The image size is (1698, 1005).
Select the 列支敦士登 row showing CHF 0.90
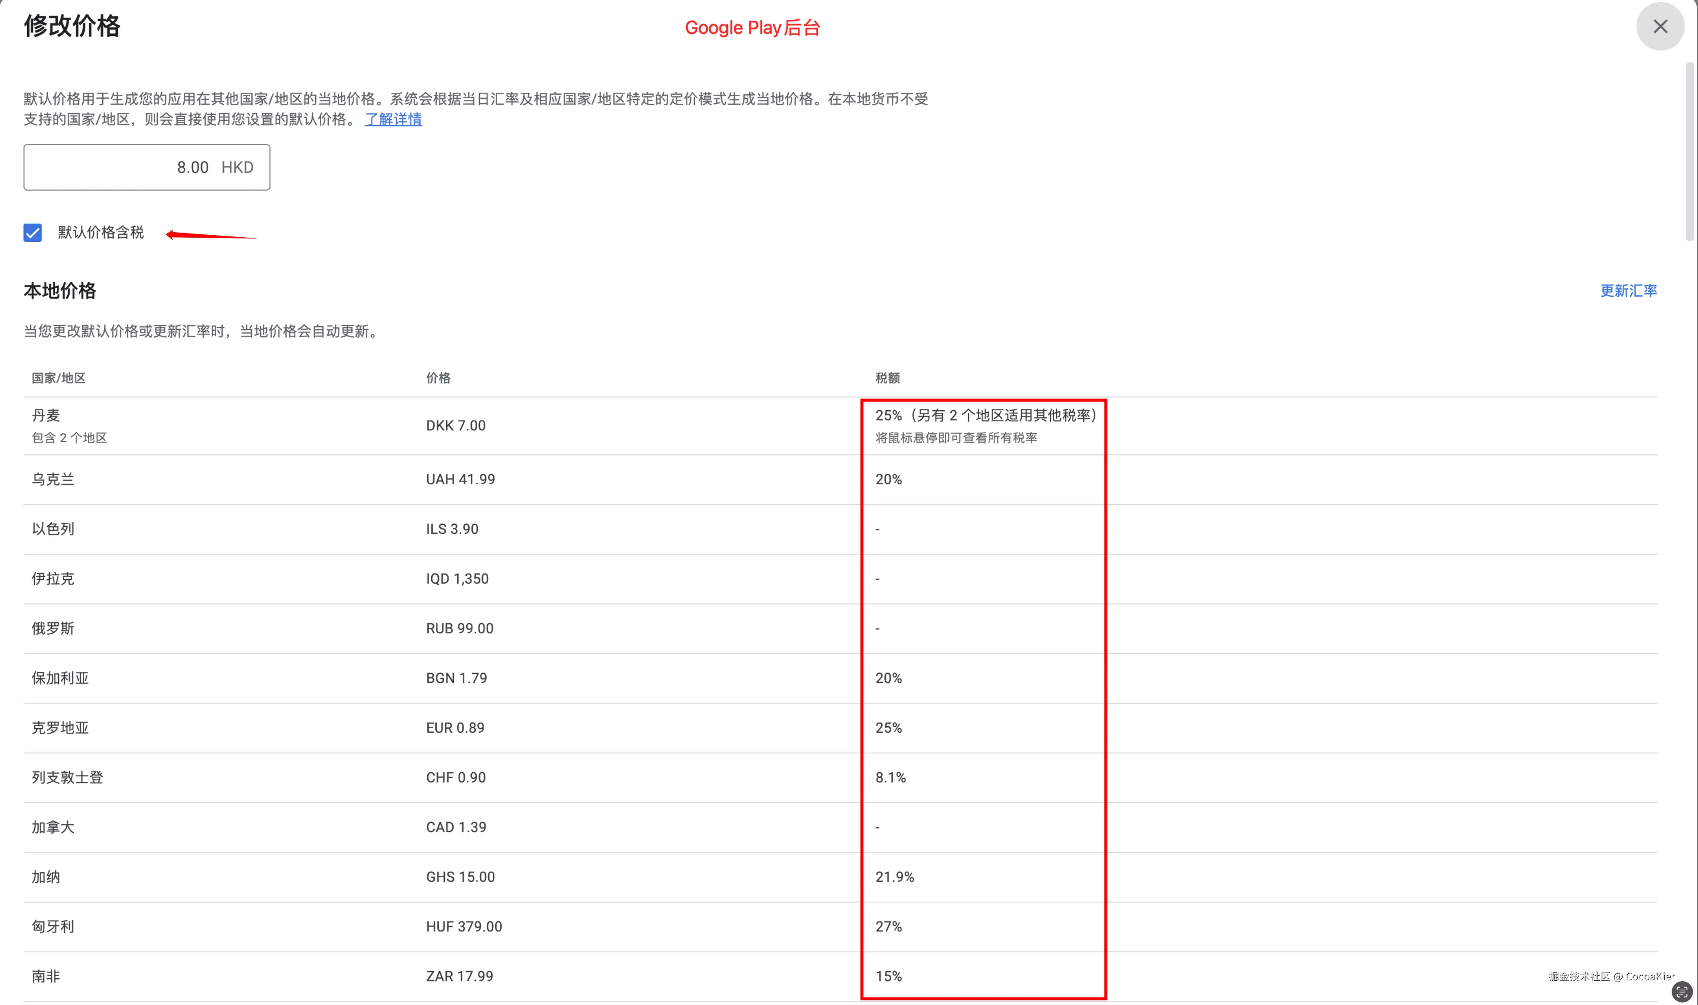point(67,778)
